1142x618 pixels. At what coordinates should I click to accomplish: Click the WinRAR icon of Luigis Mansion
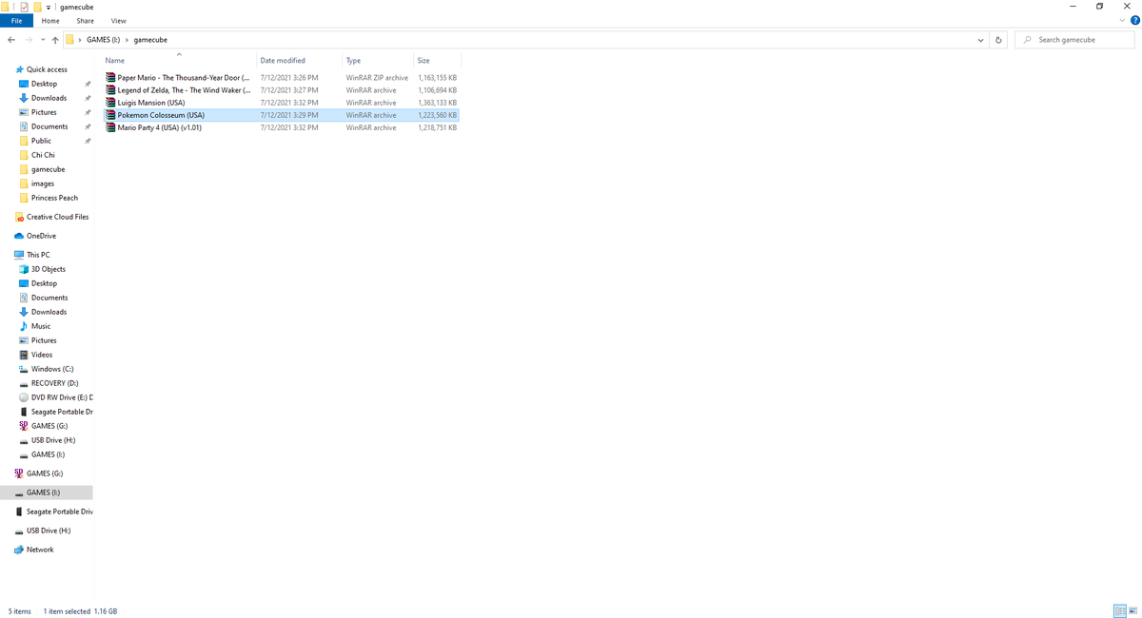pos(110,103)
